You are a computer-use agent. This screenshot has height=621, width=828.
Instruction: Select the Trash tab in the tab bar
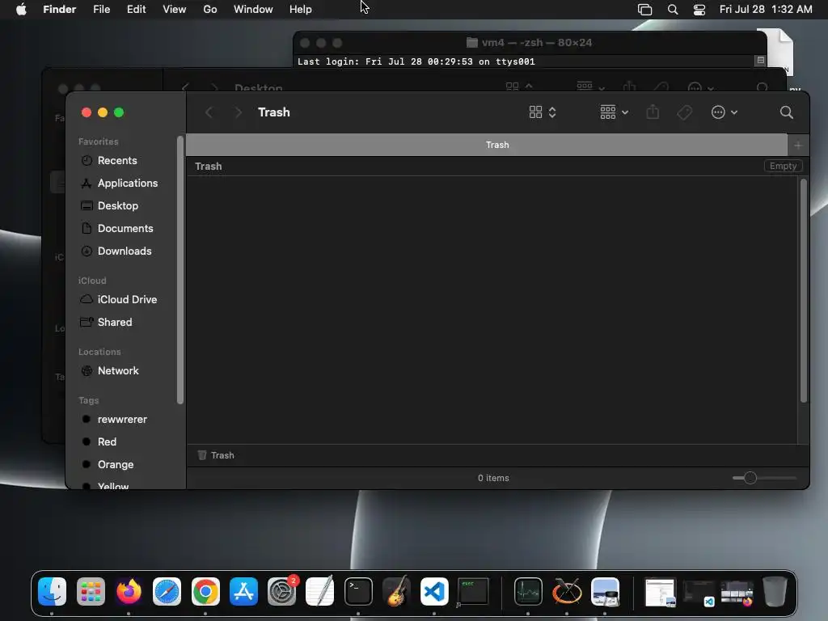point(487,145)
